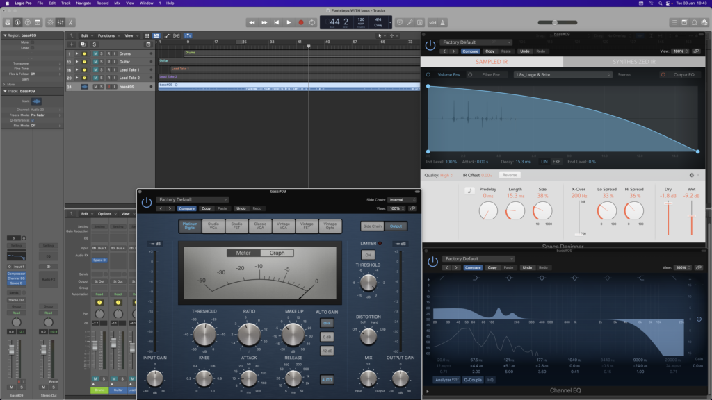Click the Space Designer Dry level slider
This screenshot has height=400, width=712.
tap(668, 219)
